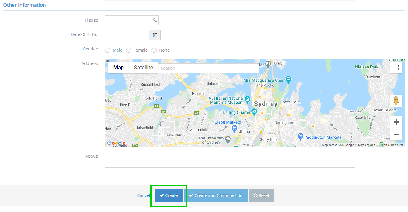This screenshot has height=212, width=408.
Task: Select the Male gender option
Action: coord(108,50)
